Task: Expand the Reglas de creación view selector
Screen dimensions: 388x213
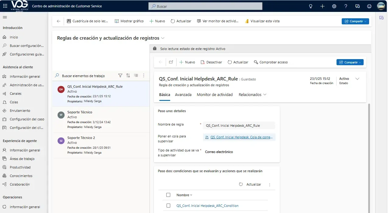Action: tap(163, 38)
